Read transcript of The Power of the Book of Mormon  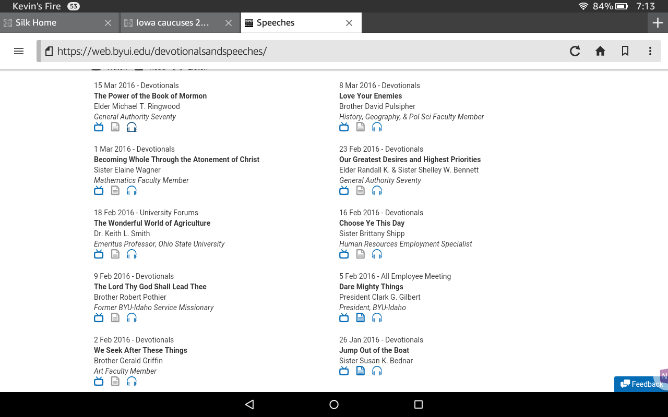[x=115, y=127]
